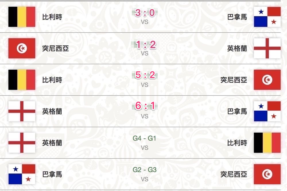The image size is (287, 191).
Task: Click the 3 : 0 match score
Action: (145, 13)
